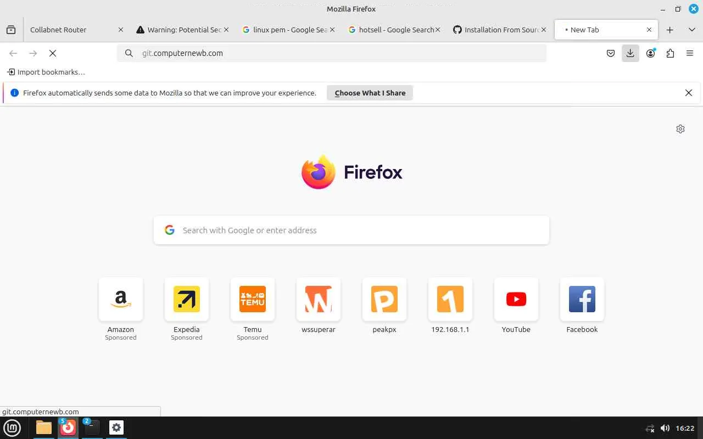This screenshot has width=703, height=439.
Task: Open the Firefox account menu
Action: tap(650, 53)
